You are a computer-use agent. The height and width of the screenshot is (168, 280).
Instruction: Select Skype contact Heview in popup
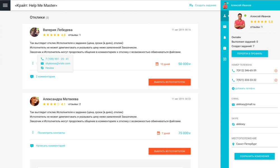[50, 68]
